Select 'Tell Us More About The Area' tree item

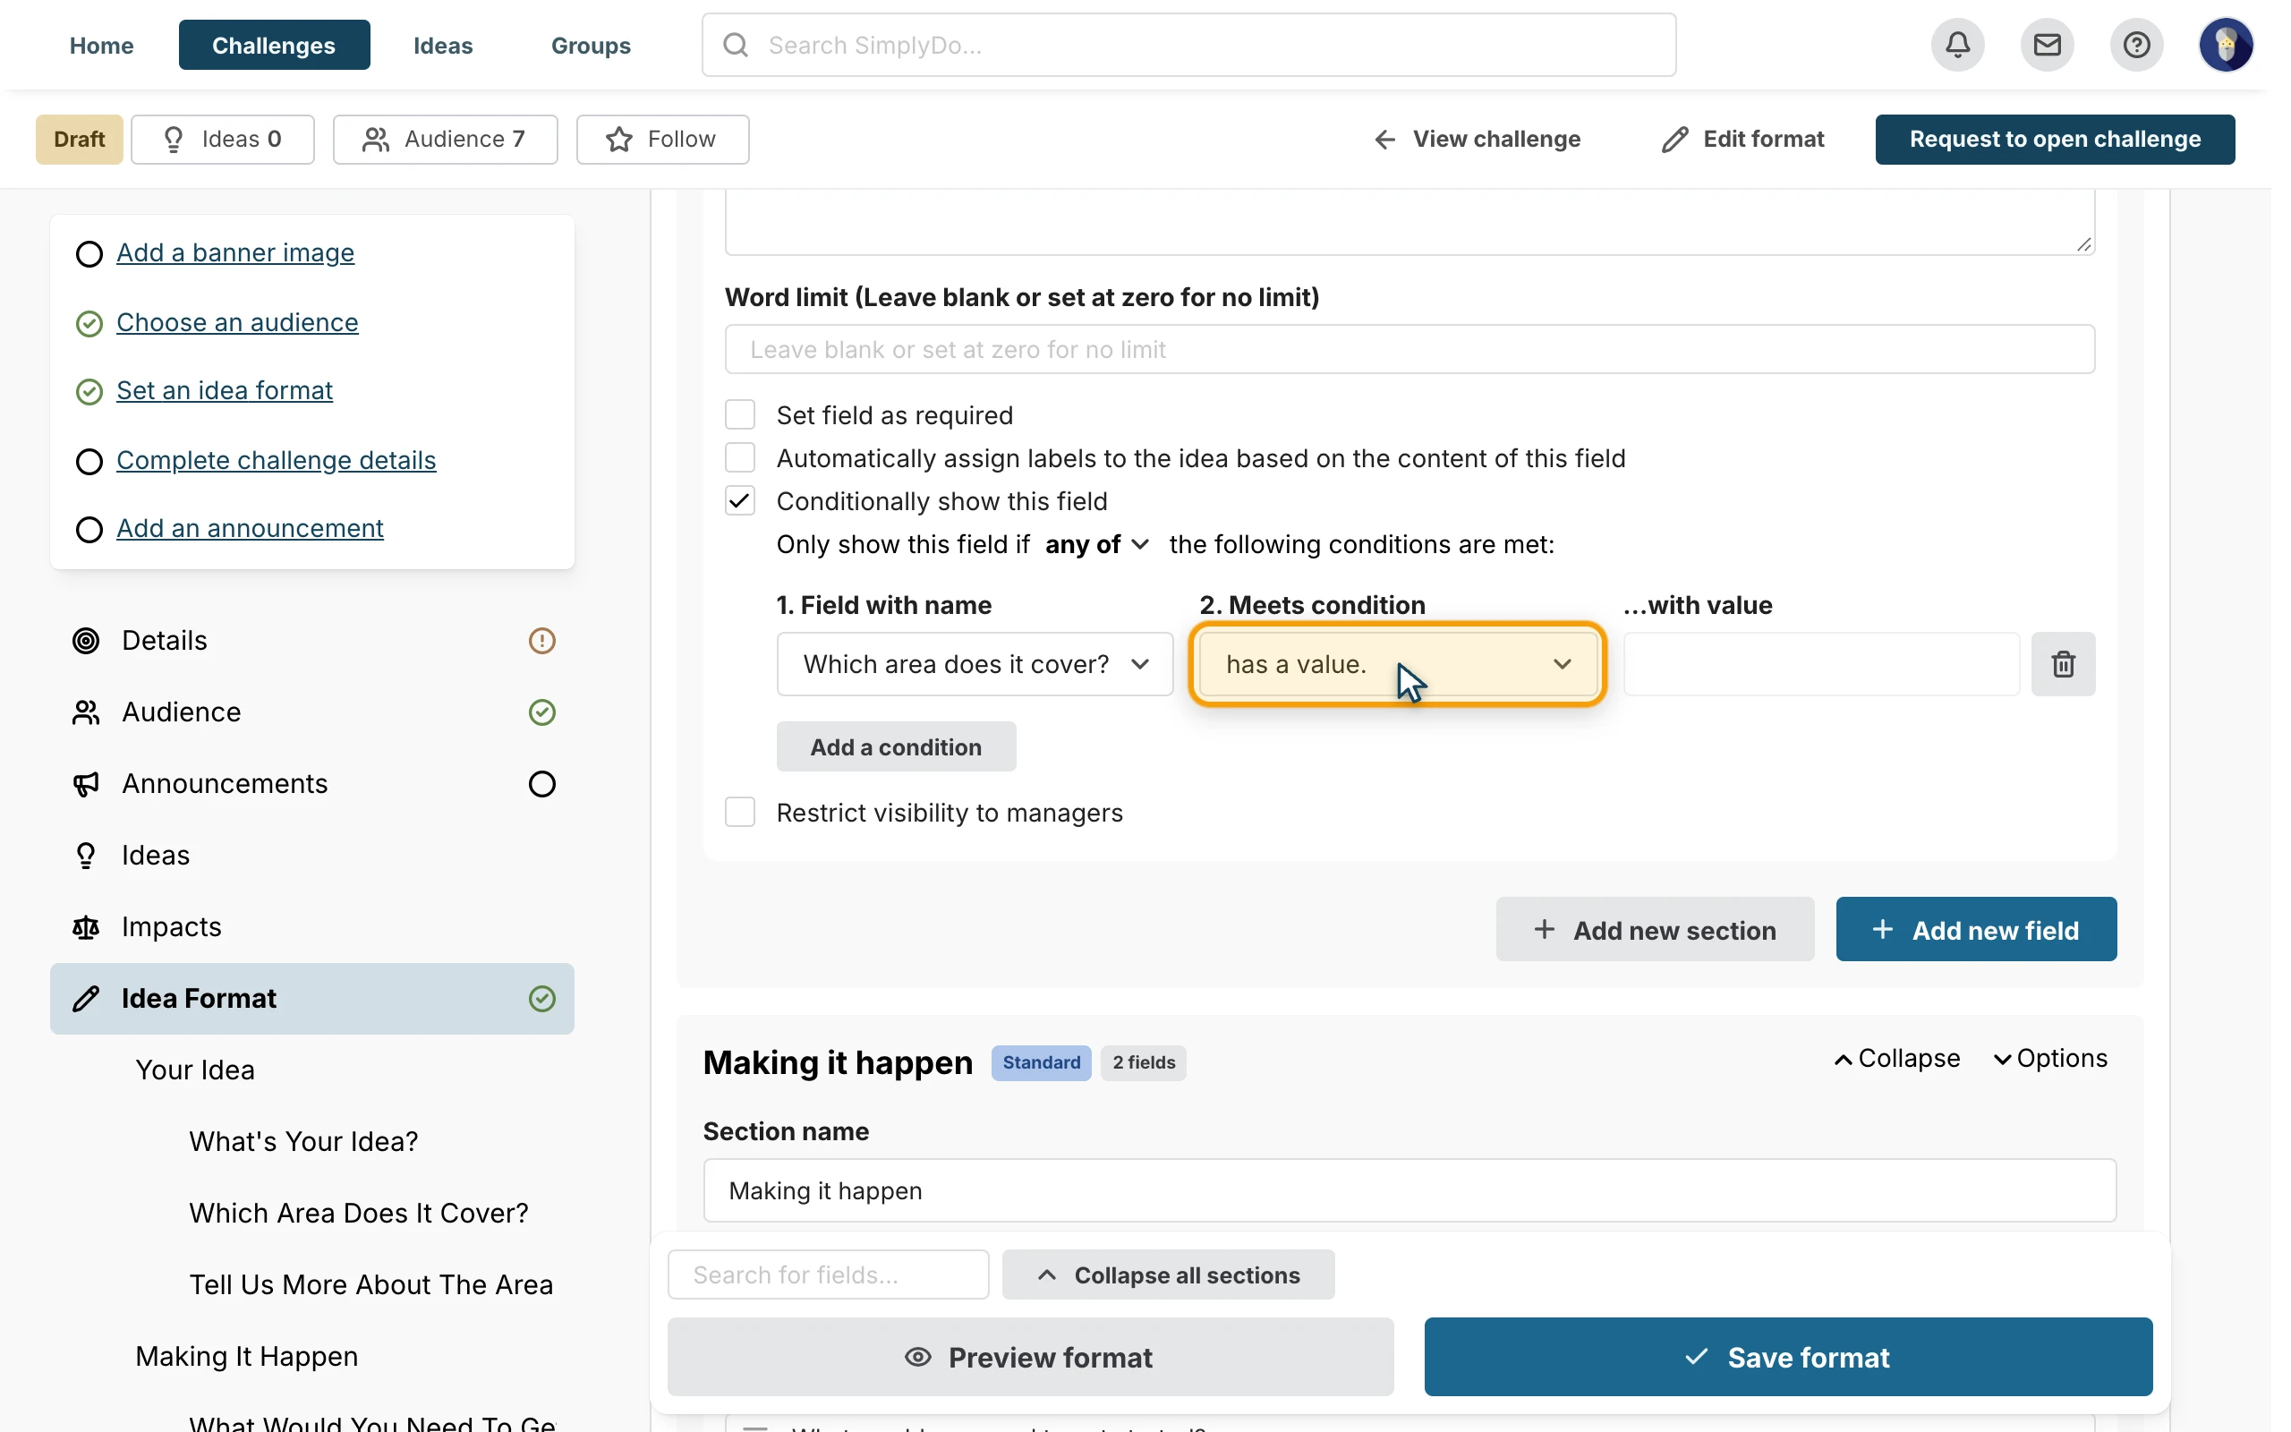371,1285
